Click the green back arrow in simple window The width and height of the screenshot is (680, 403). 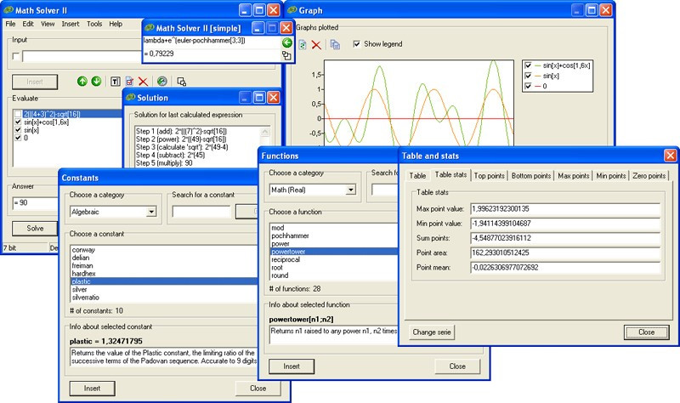click(286, 42)
